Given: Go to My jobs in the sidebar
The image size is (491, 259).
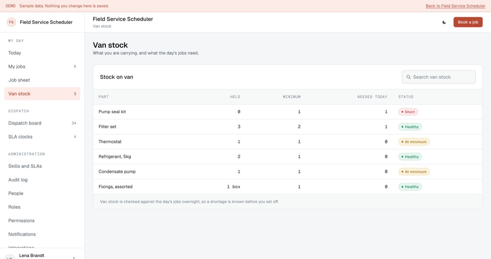Looking at the screenshot, I should pyautogui.click(x=42, y=67).
